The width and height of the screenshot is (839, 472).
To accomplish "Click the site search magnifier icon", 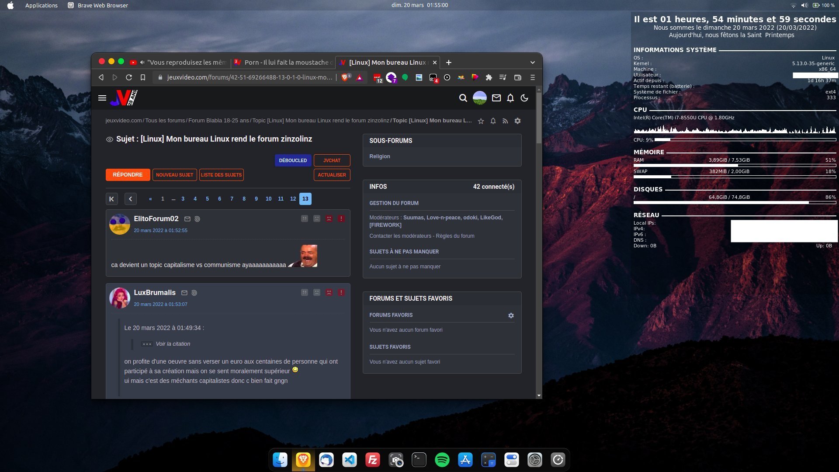I will click(x=463, y=98).
